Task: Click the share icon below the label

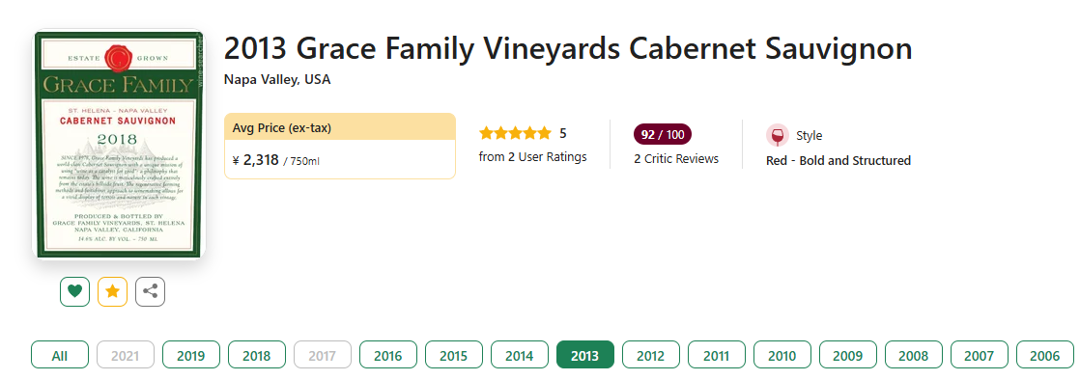Action: [150, 291]
